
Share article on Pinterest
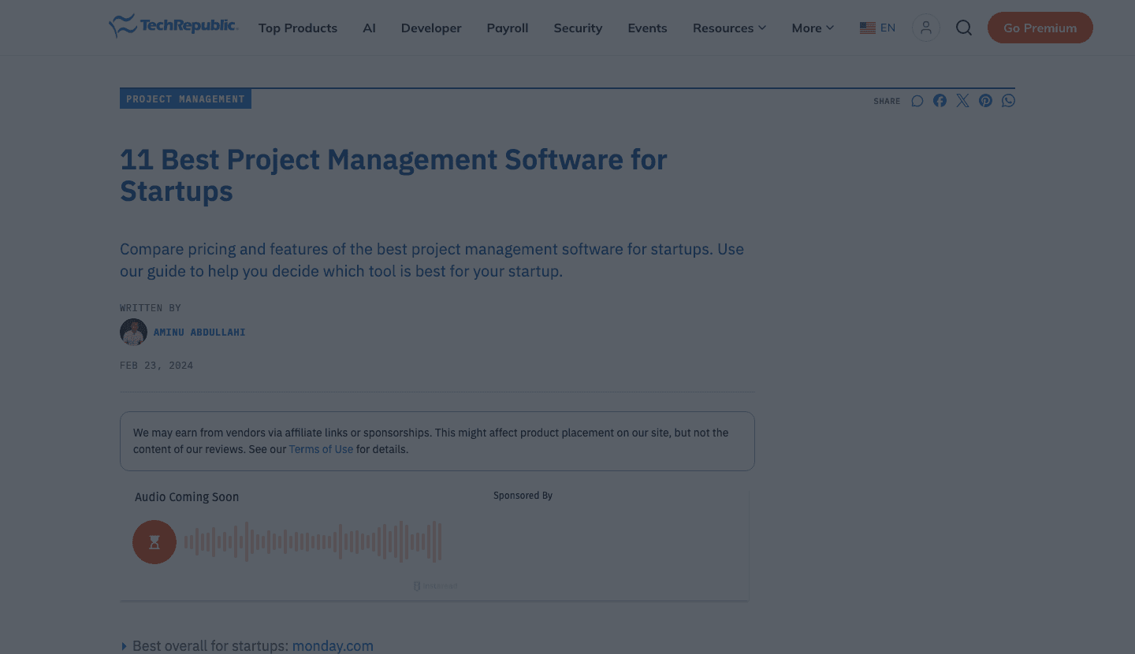click(x=985, y=101)
